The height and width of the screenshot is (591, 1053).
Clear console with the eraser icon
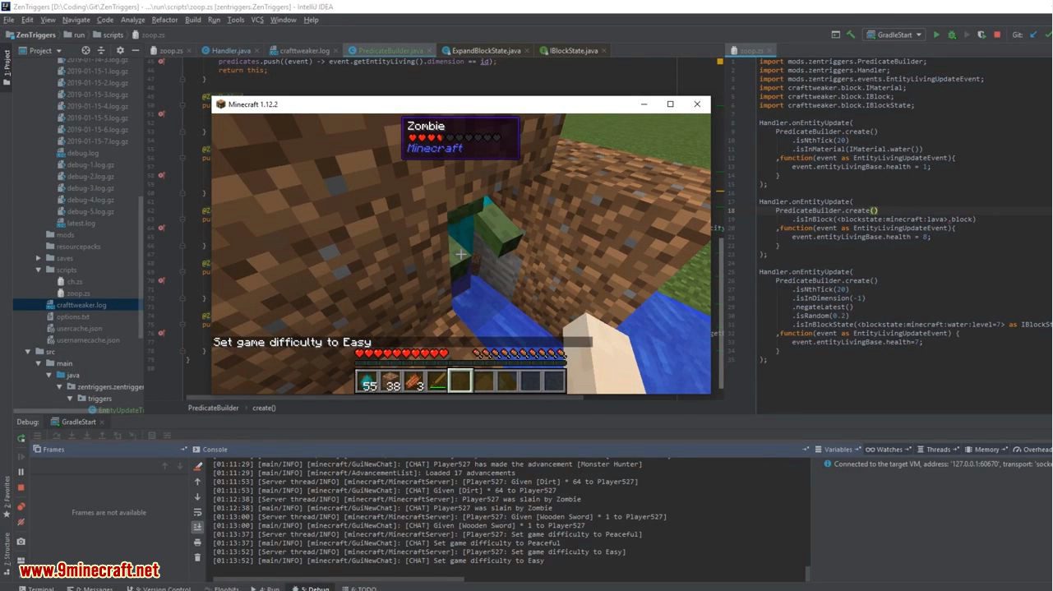197,466
